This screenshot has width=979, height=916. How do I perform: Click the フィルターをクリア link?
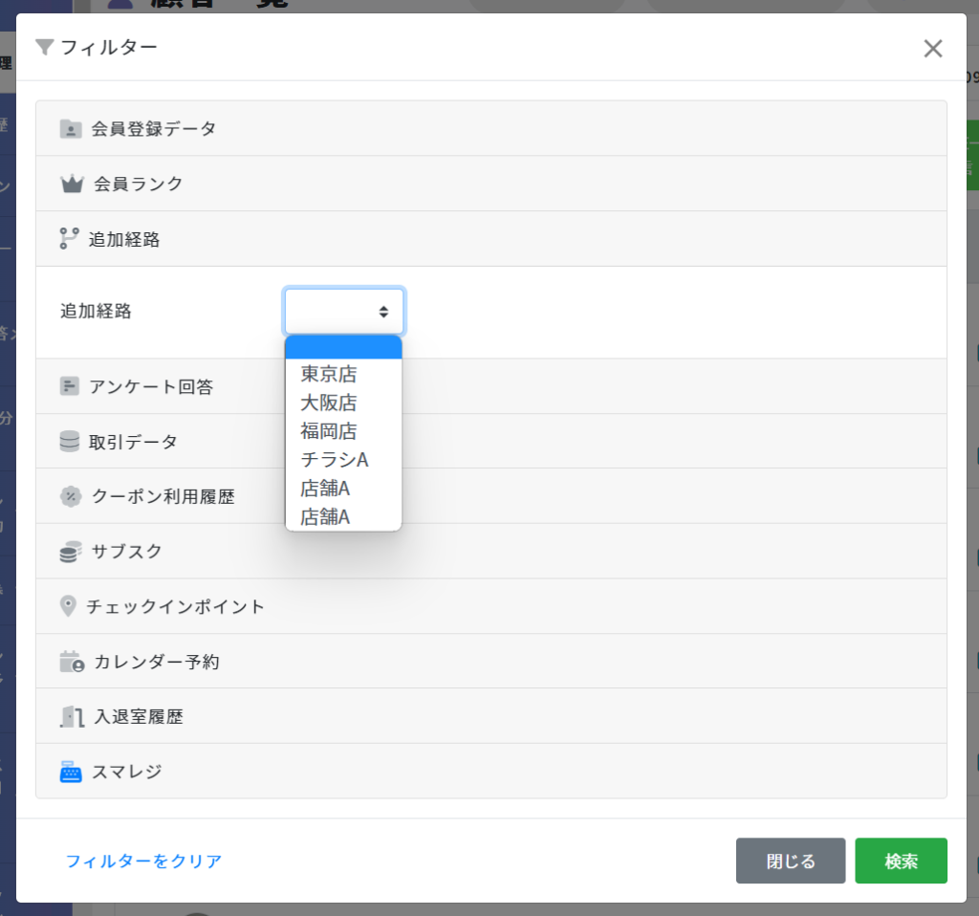click(143, 861)
